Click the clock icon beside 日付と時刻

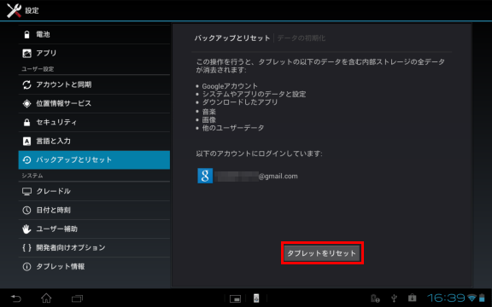coord(27,210)
